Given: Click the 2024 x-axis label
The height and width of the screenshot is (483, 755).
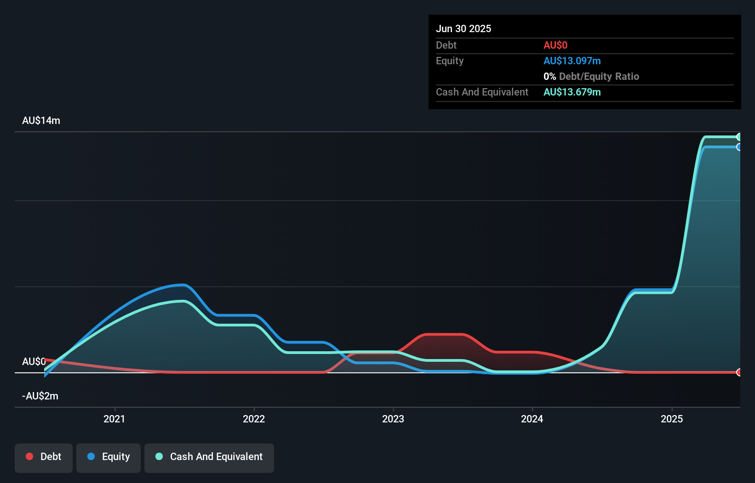Looking at the screenshot, I should [x=532, y=419].
